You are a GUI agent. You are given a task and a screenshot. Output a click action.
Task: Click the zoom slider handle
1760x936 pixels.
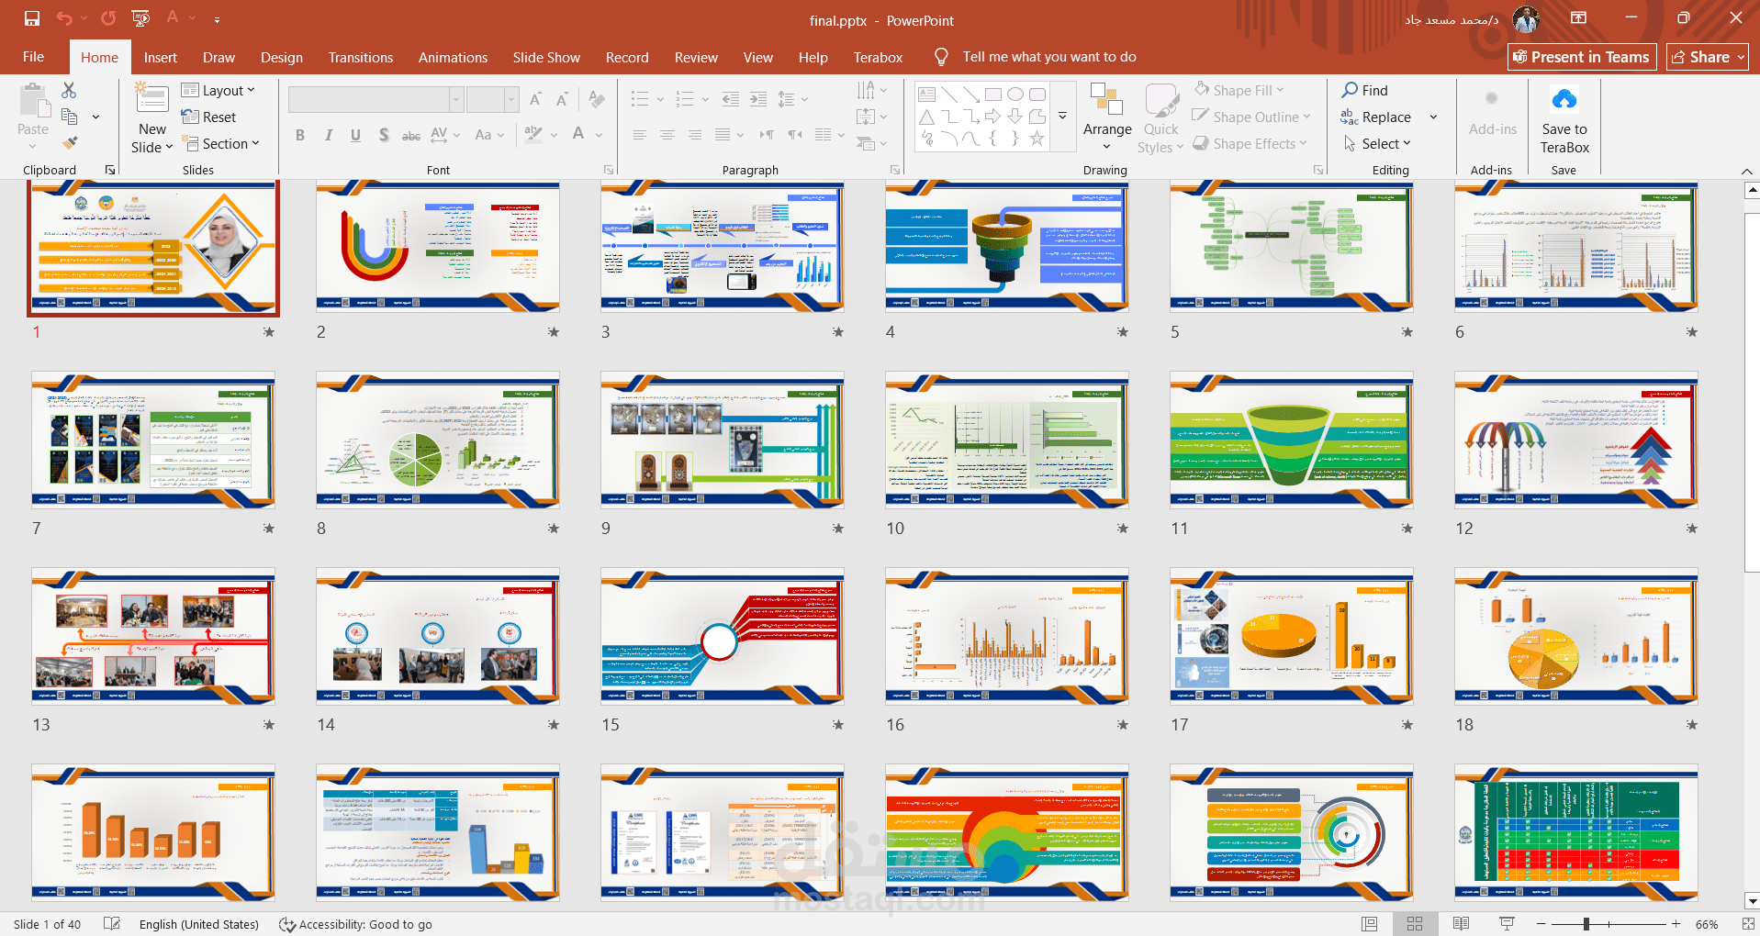point(1586,924)
